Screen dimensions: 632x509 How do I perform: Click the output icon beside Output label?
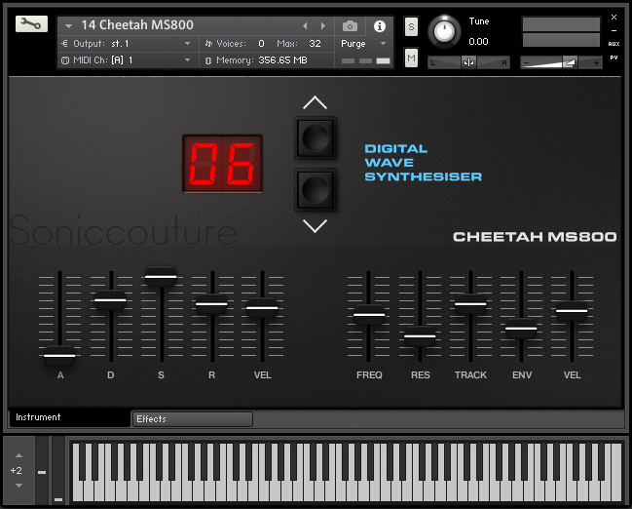[x=64, y=43]
